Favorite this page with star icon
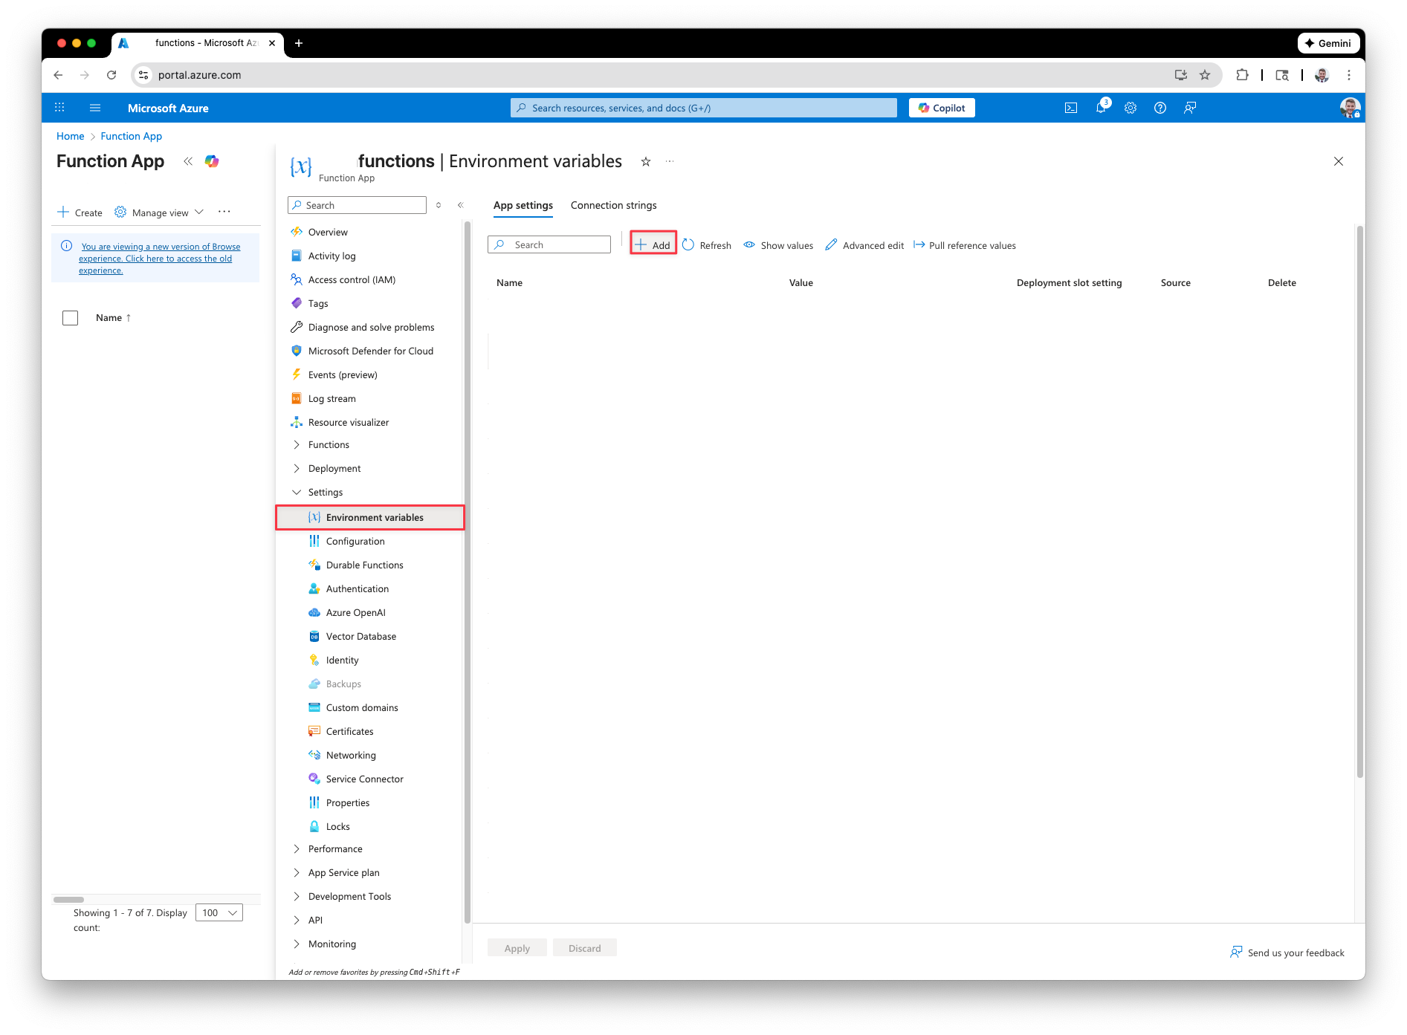This screenshot has height=1035, width=1407. tap(646, 162)
